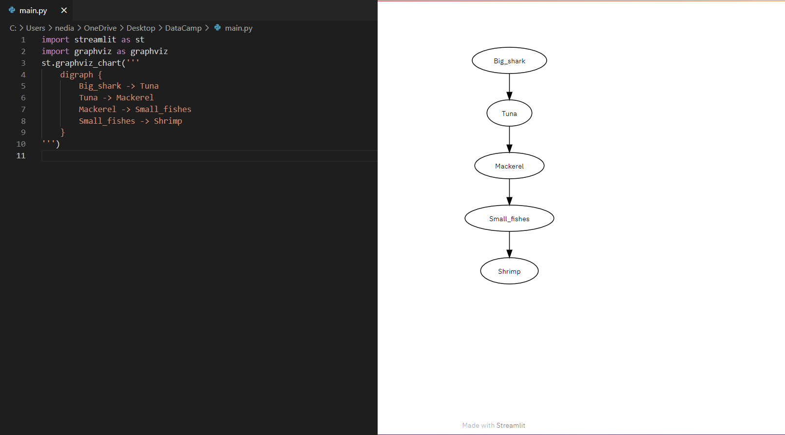Screen dimensions: 785x435
Task: Click the Big_shark graph node
Action: pos(509,61)
